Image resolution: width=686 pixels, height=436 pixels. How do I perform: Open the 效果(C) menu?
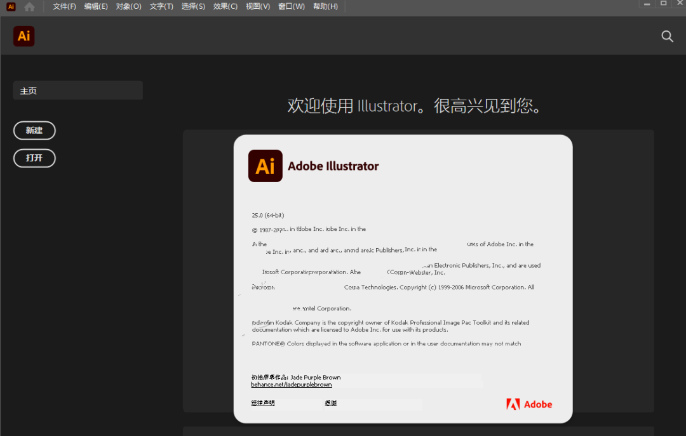pyautogui.click(x=225, y=6)
